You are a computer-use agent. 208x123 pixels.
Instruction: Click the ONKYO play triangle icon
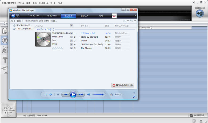pyautogui.click(x=5, y=24)
